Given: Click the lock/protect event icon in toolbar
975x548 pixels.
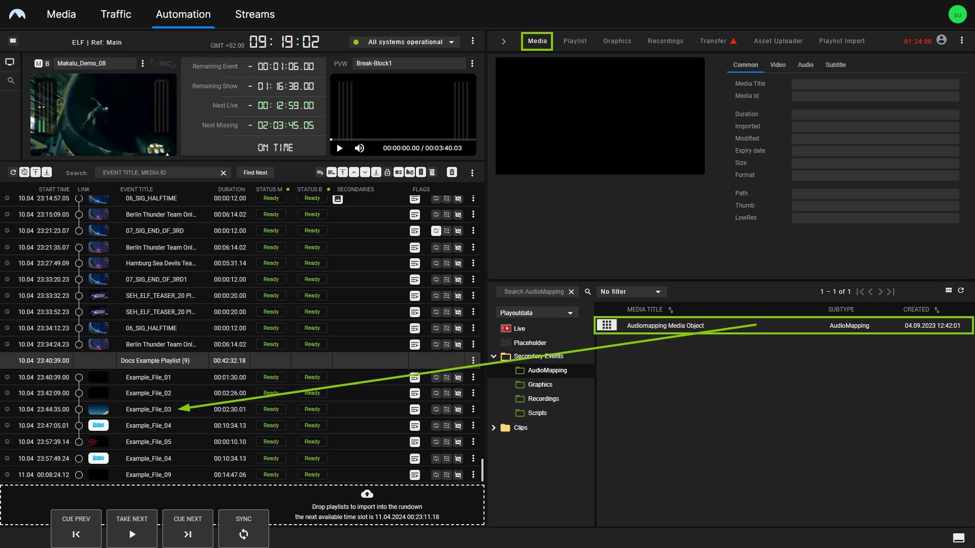Looking at the screenshot, I should [388, 173].
